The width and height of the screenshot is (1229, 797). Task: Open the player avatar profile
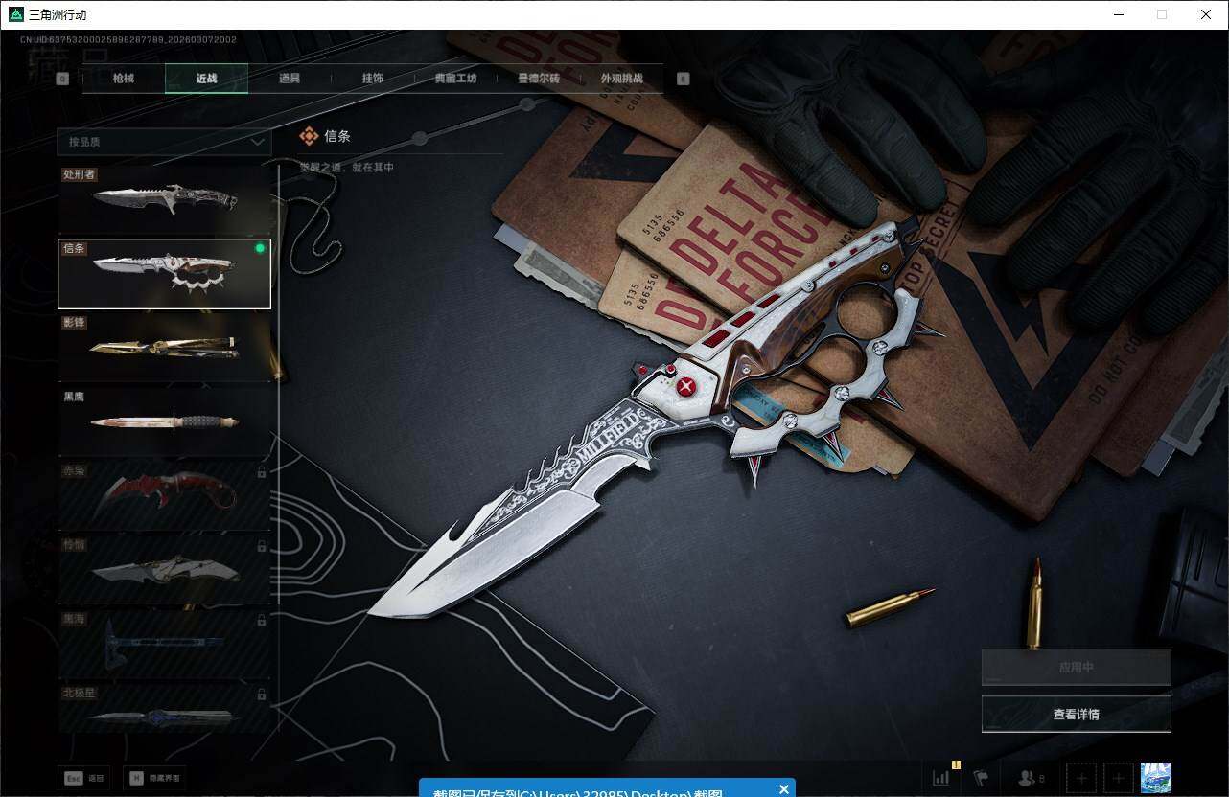point(1156,778)
